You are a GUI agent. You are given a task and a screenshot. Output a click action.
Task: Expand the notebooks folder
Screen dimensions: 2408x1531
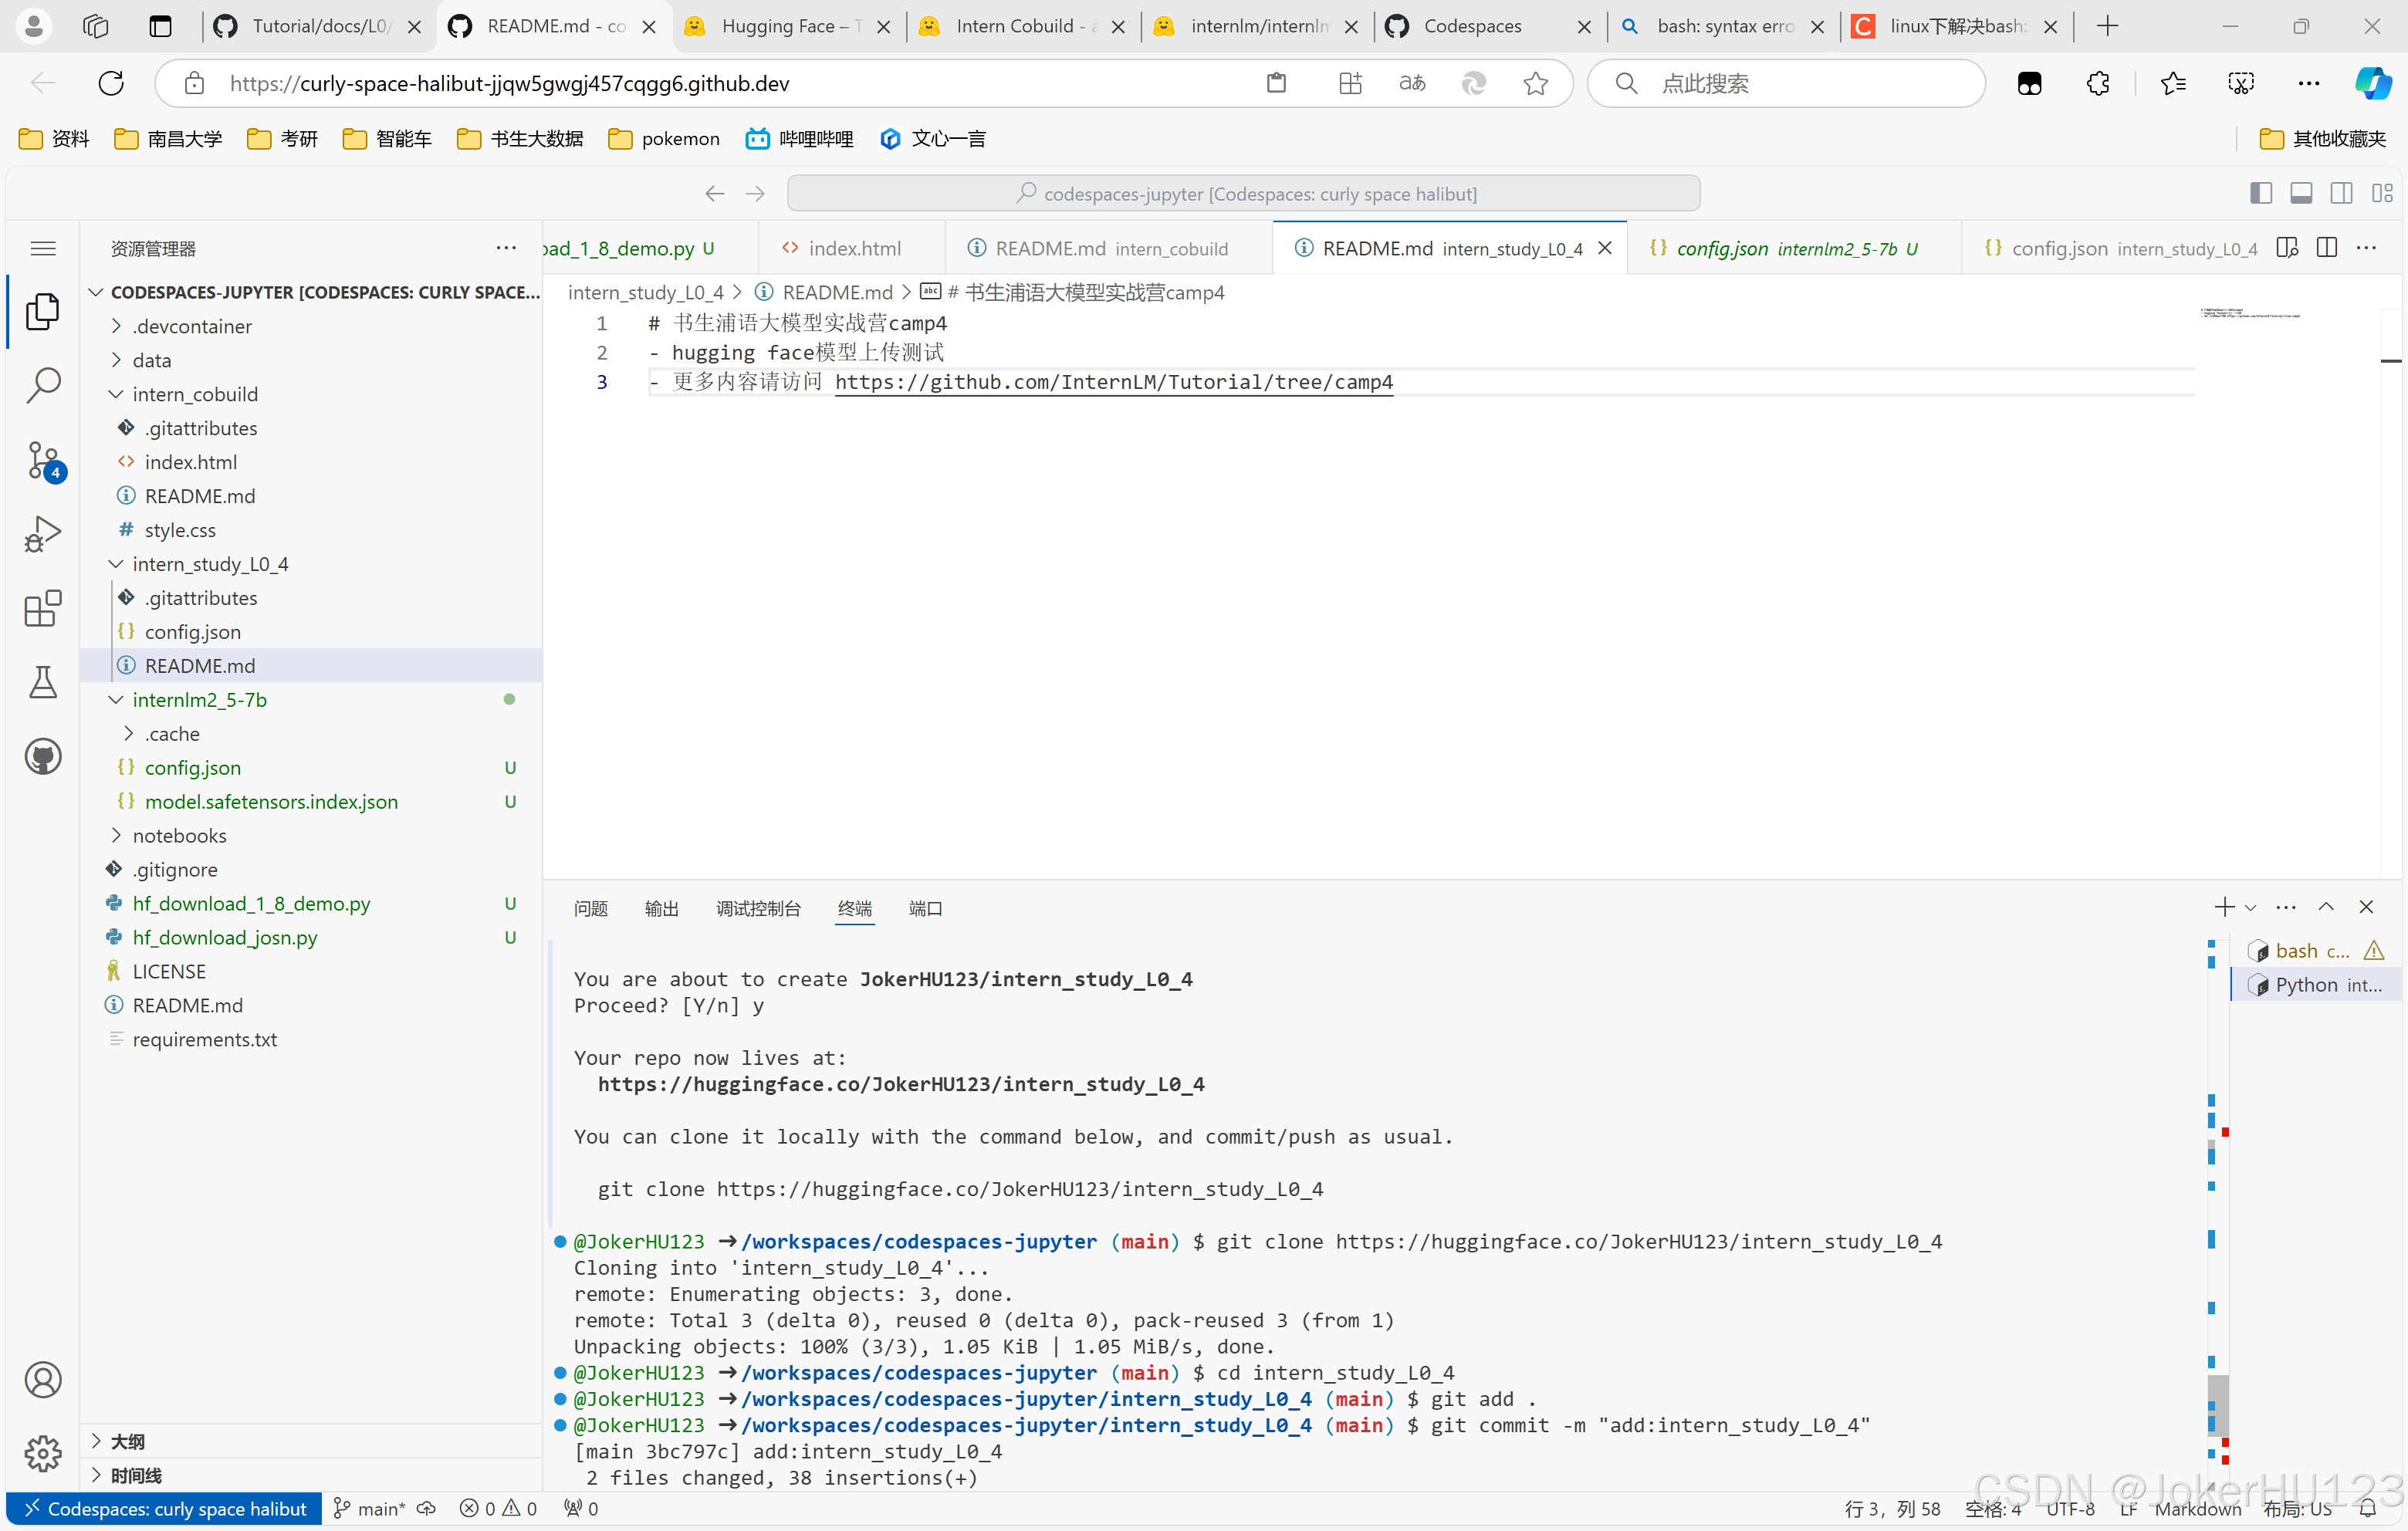coord(179,835)
